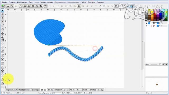Click the green stitch generation icon
Viewport: 169px width, 95px height.
pos(4,6)
